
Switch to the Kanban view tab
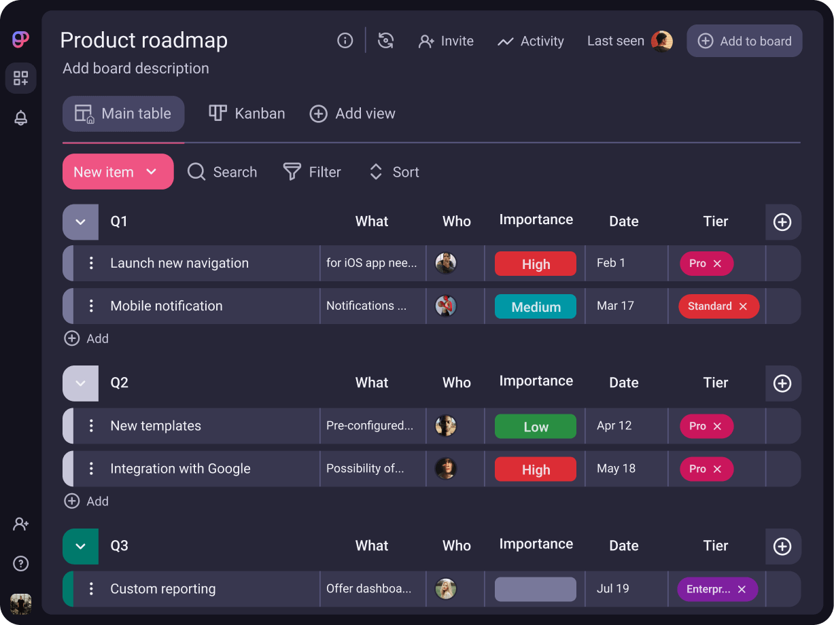(247, 113)
